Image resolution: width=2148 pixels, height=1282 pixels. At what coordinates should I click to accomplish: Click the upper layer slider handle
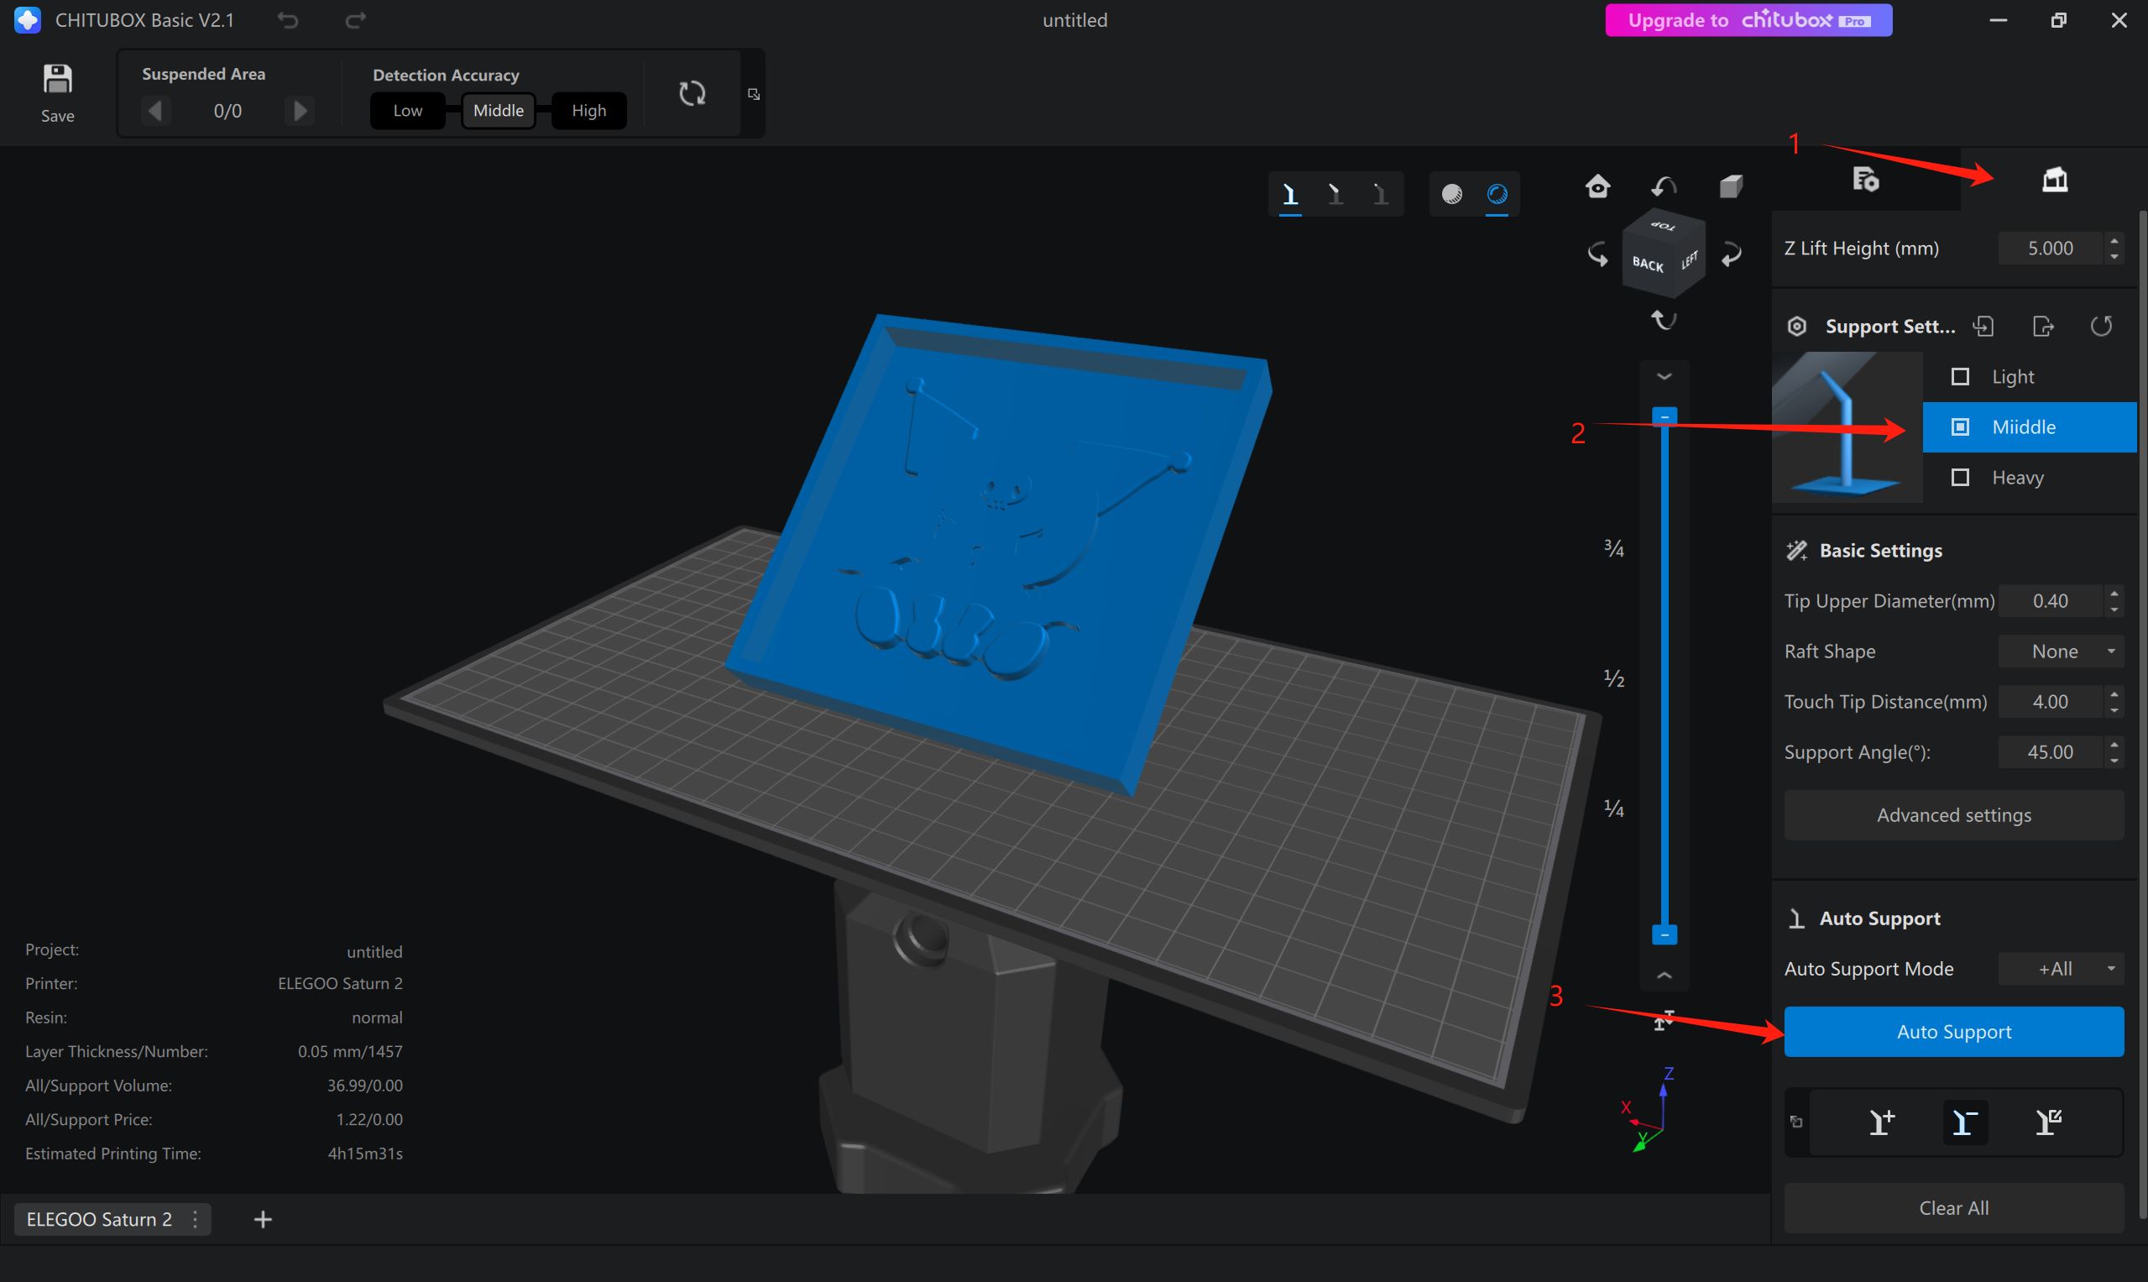point(1665,416)
